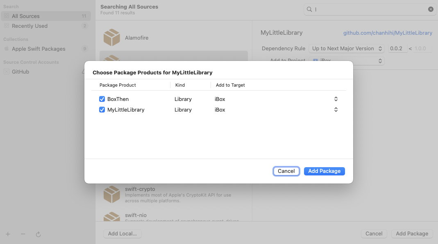Click the Kind column header
Image resolution: width=438 pixels, height=244 pixels.
tap(180, 85)
